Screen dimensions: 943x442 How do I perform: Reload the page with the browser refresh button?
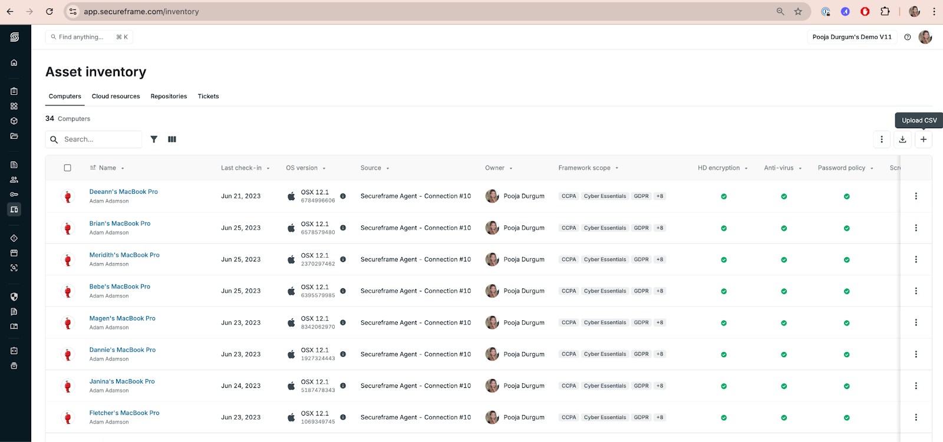tap(50, 11)
